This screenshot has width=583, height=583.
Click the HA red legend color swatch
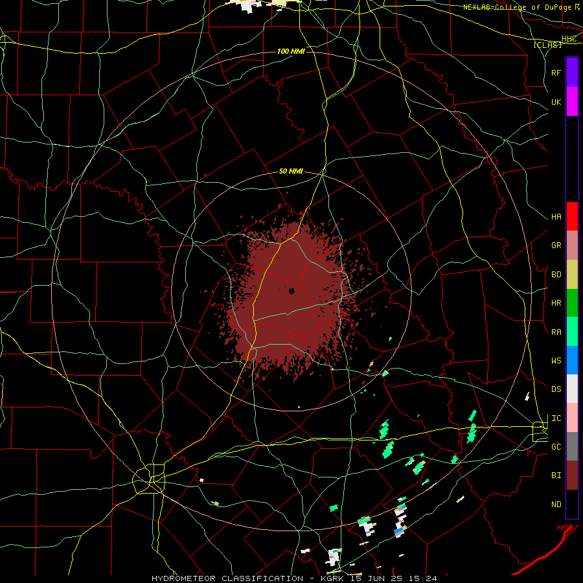coord(572,216)
